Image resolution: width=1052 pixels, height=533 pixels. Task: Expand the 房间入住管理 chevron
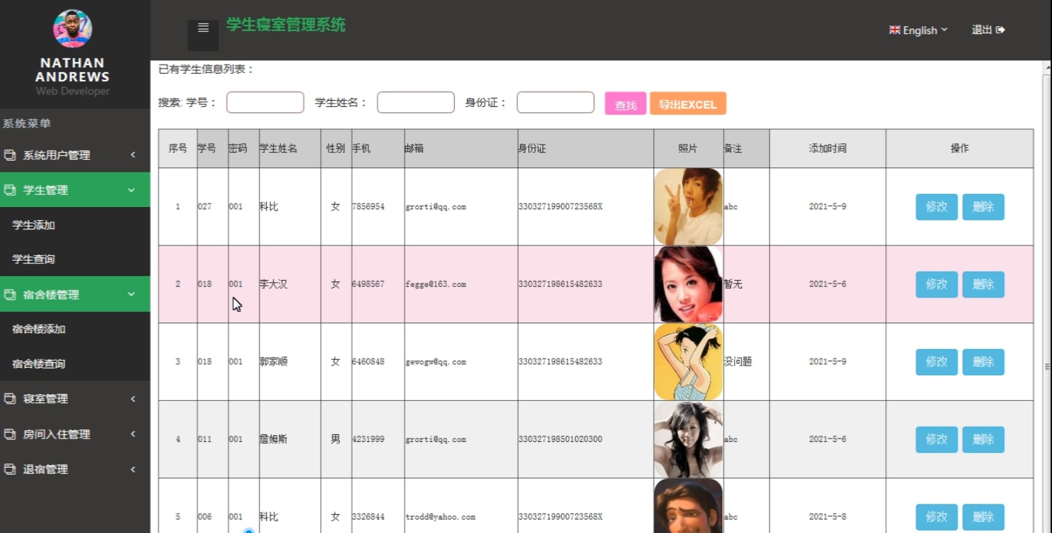[133, 434]
